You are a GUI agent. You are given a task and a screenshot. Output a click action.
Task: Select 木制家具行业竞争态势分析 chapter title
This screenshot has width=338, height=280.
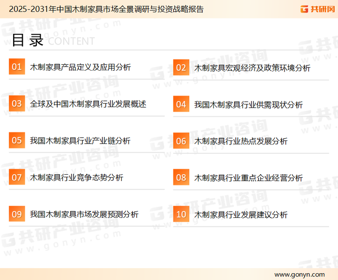77,178
